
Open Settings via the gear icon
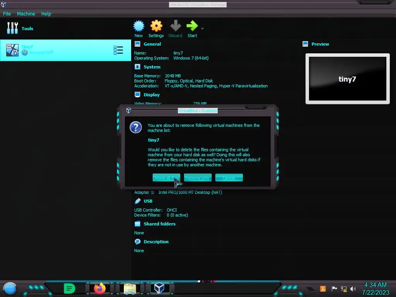[156, 26]
